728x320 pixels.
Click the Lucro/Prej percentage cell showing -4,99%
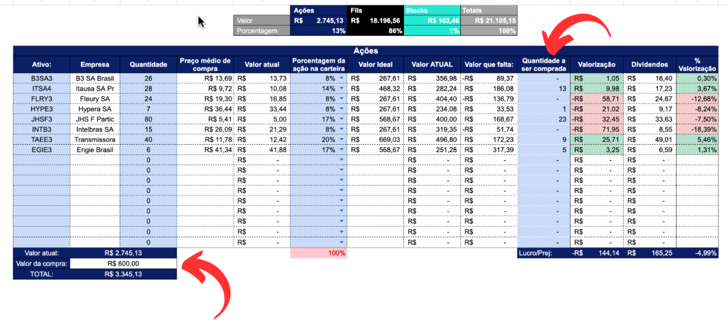pyautogui.click(x=697, y=253)
